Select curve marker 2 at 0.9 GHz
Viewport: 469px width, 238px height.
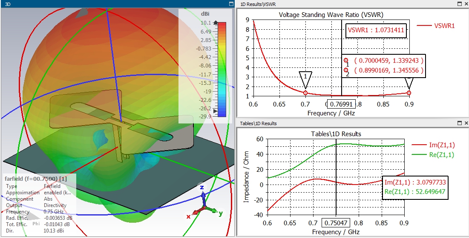pos(409,93)
